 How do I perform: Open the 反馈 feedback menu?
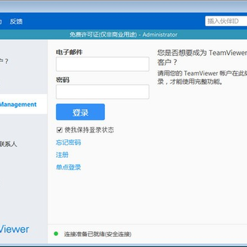(x=16, y=21)
